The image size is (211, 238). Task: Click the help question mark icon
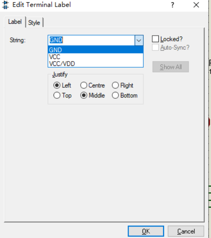(x=172, y=5)
